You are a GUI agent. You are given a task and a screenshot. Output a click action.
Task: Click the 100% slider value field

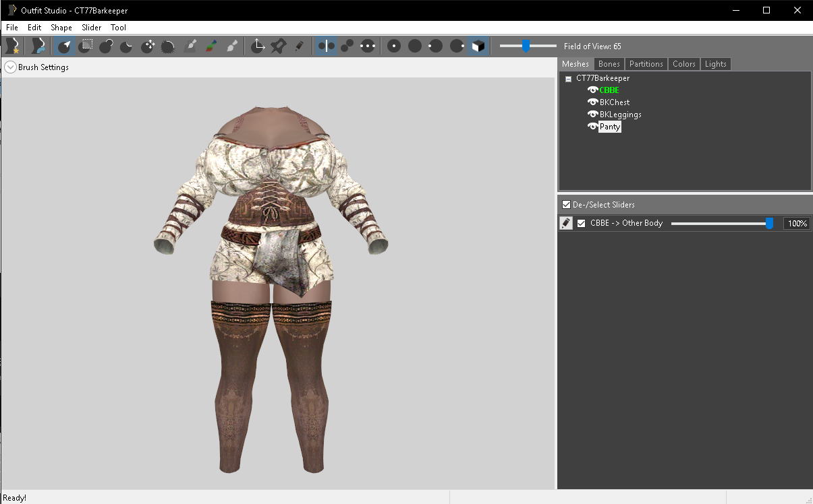click(x=796, y=224)
